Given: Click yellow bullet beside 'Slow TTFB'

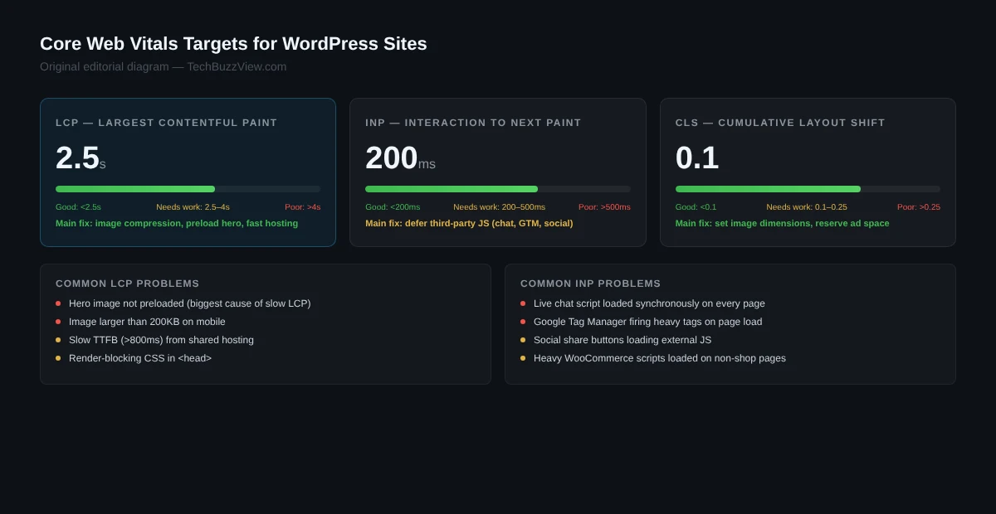Looking at the screenshot, I should coord(58,340).
